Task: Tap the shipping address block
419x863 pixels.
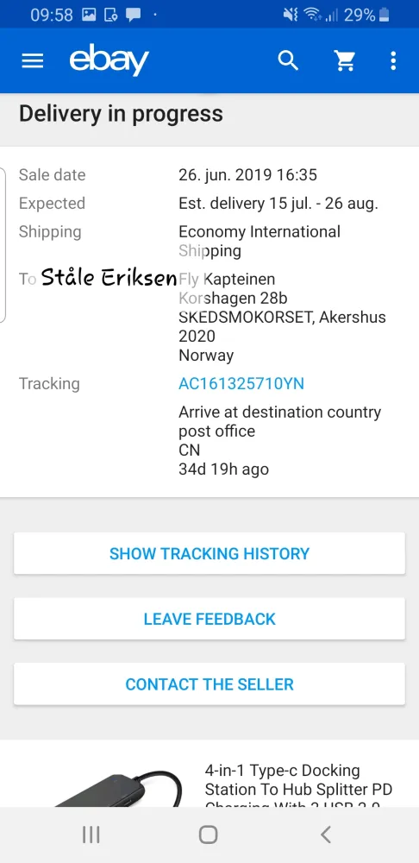Action: point(282,317)
